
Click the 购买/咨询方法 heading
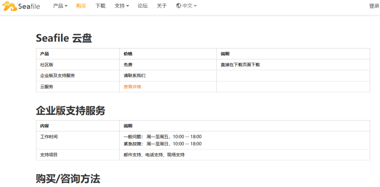tap(68, 179)
